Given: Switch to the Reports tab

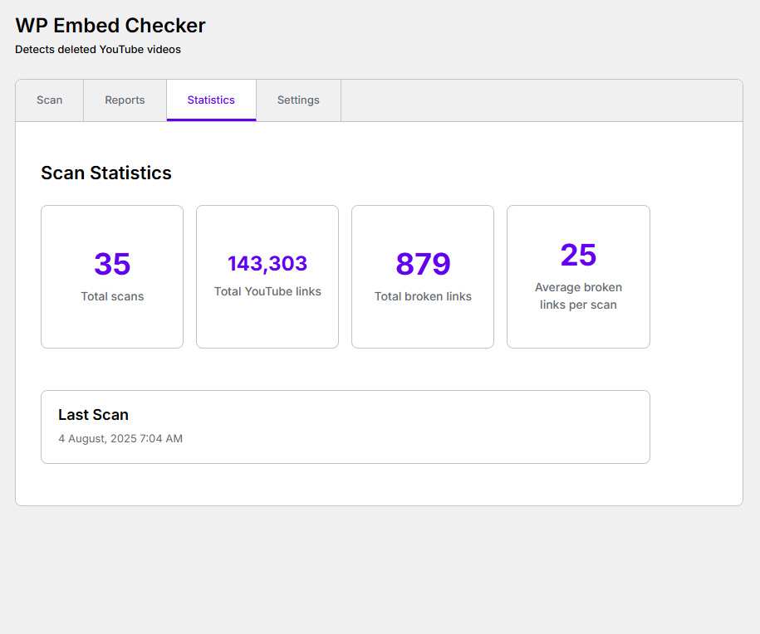Looking at the screenshot, I should [125, 100].
